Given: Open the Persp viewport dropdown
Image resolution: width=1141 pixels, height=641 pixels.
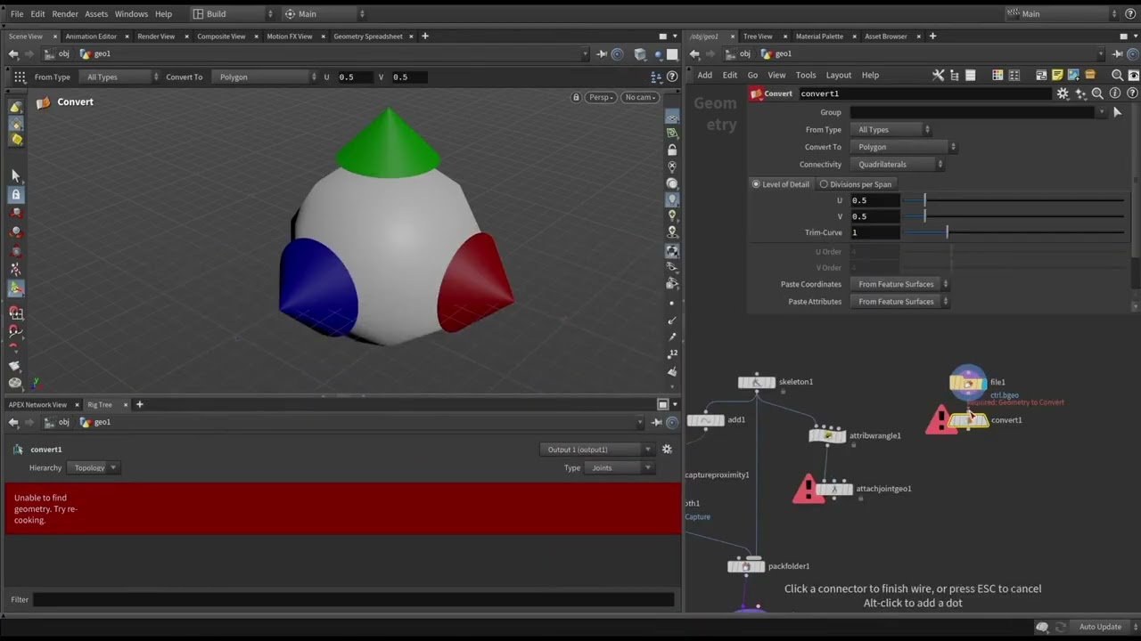Looking at the screenshot, I should (x=601, y=97).
